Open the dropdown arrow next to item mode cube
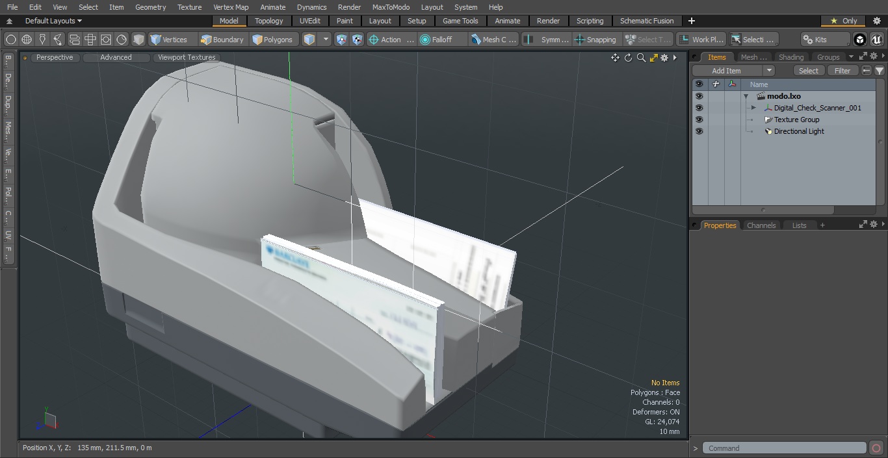 [x=326, y=40]
